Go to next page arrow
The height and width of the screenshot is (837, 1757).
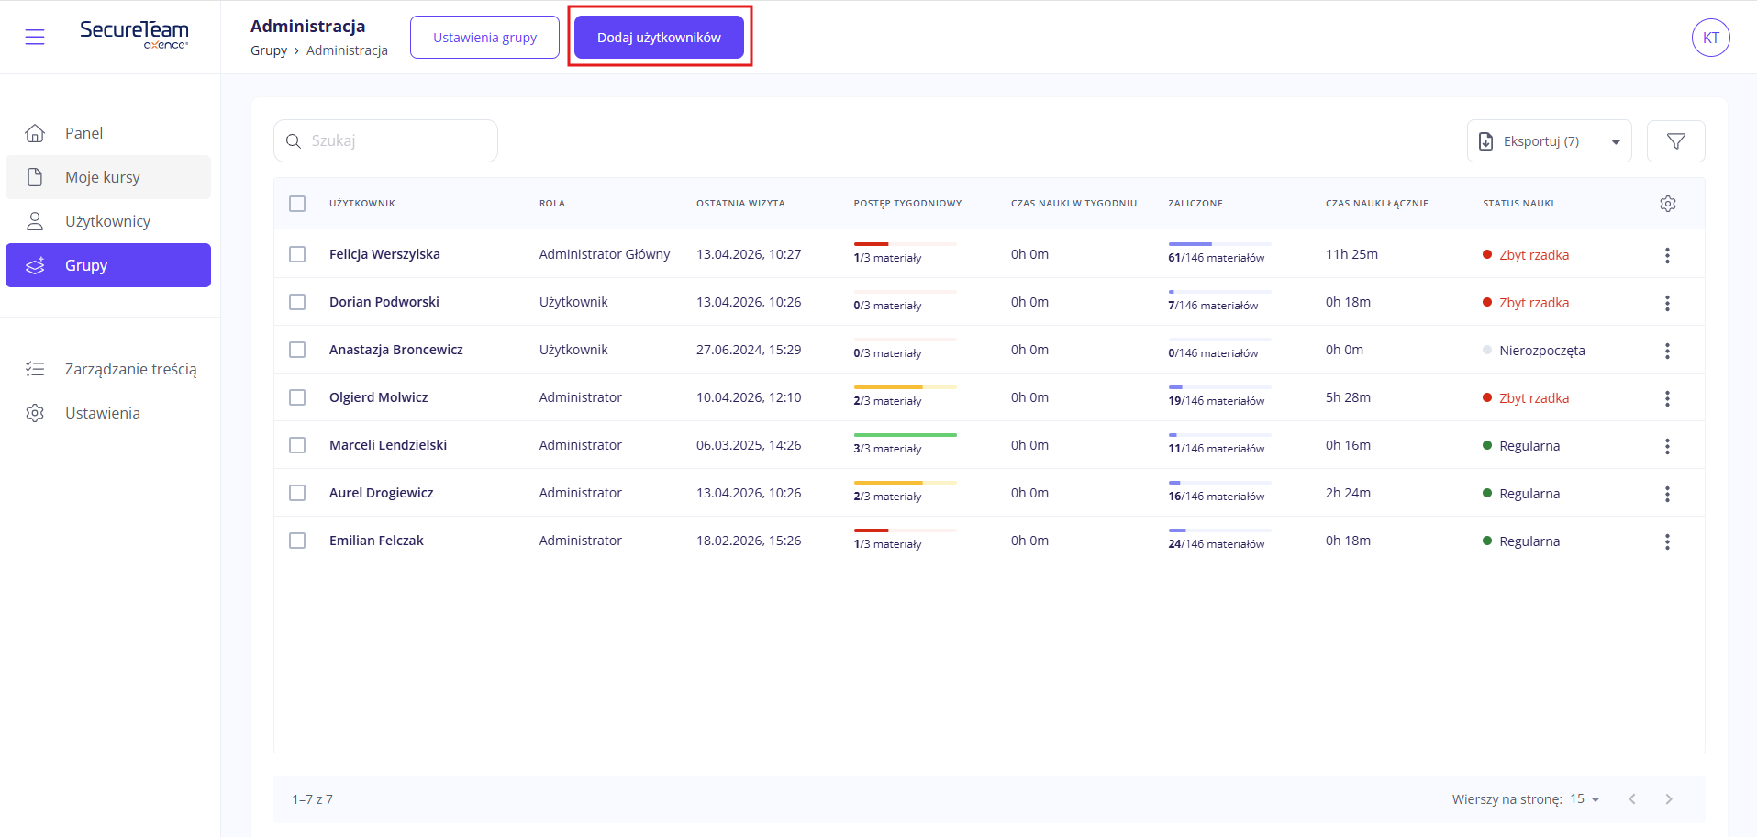(x=1668, y=799)
